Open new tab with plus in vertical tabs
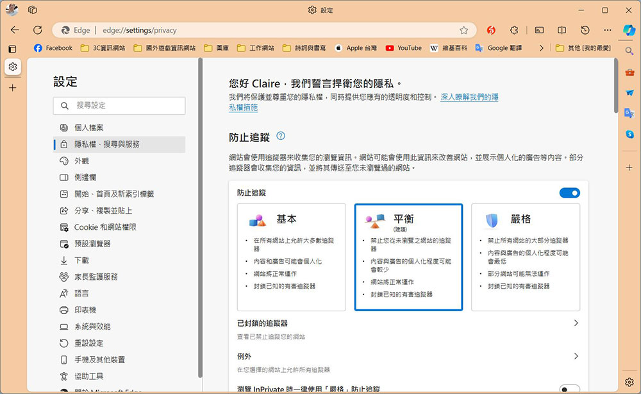Screen dimensions: 641x394 click(x=13, y=87)
